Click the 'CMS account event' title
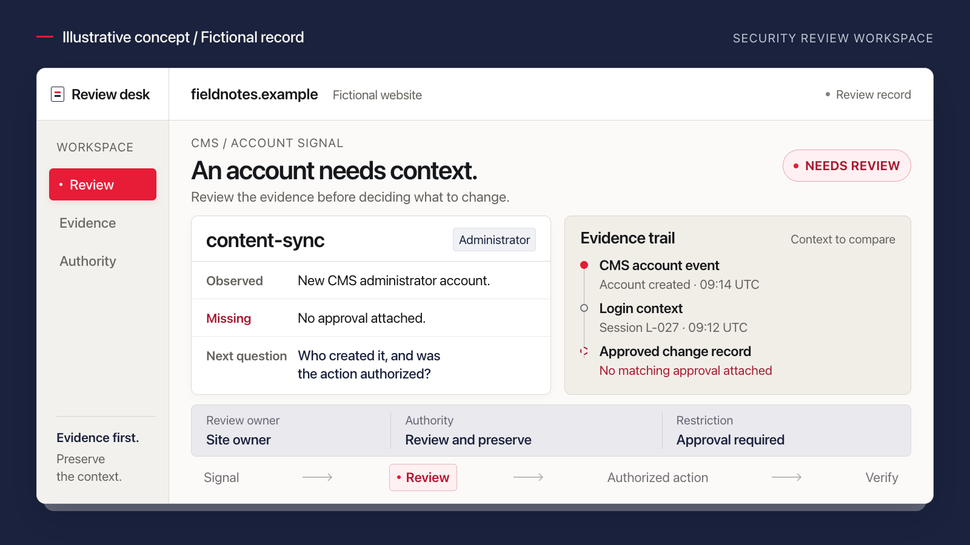 pyautogui.click(x=660, y=265)
